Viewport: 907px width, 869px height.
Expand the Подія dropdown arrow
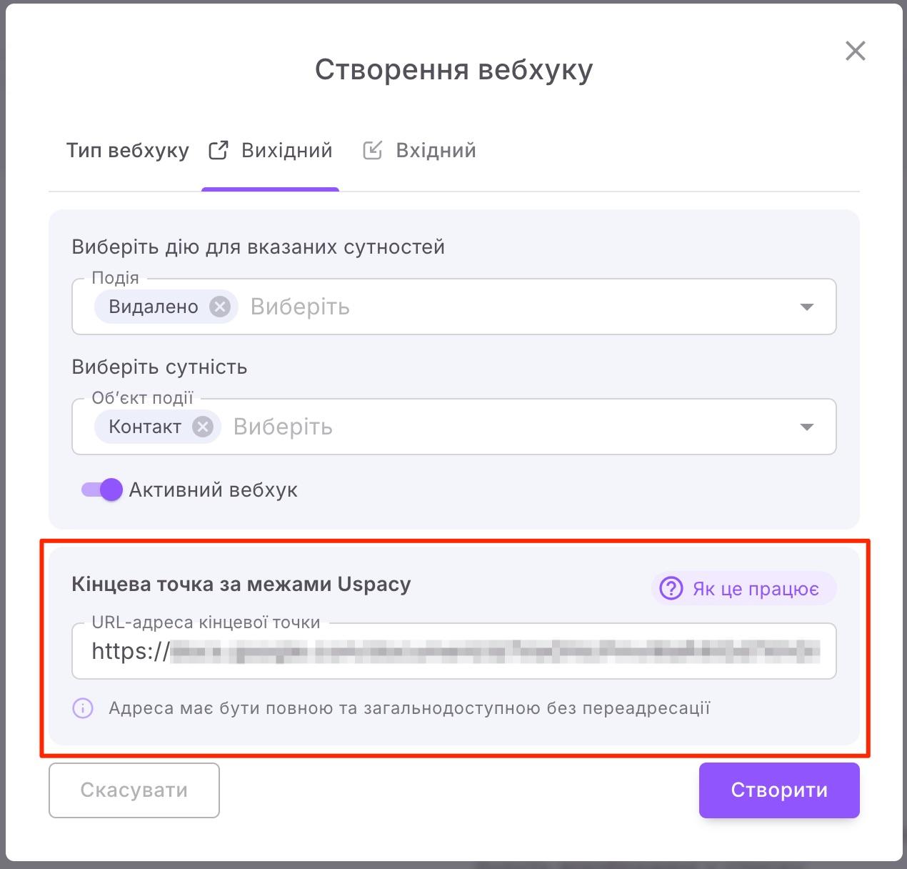[x=807, y=307]
